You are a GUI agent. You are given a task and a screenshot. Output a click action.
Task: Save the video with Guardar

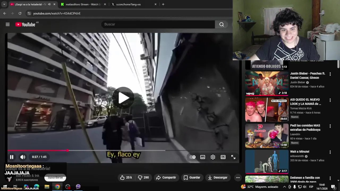[x=192, y=177]
